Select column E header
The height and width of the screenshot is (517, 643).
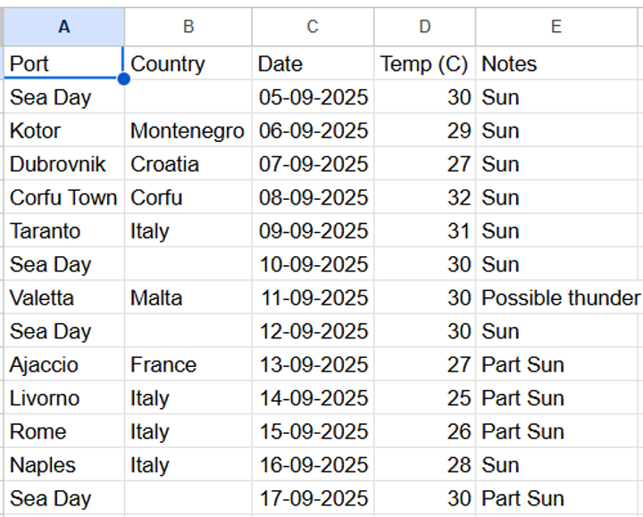pyautogui.click(x=556, y=27)
